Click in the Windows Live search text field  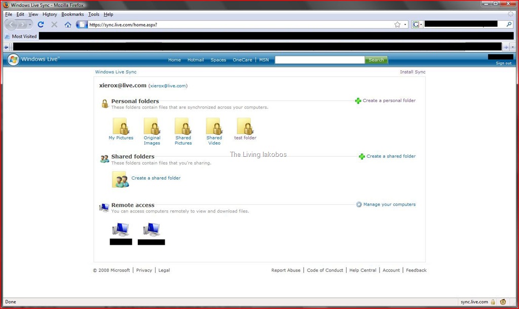320,60
